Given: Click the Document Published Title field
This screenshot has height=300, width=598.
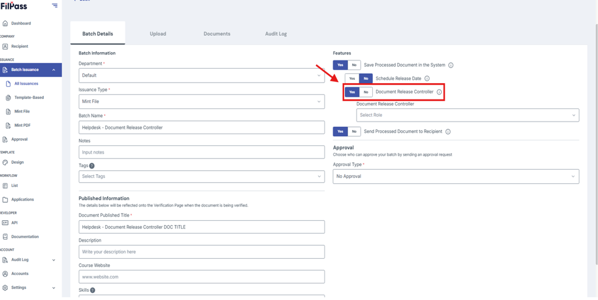Looking at the screenshot, I should (x=201, y=227).
